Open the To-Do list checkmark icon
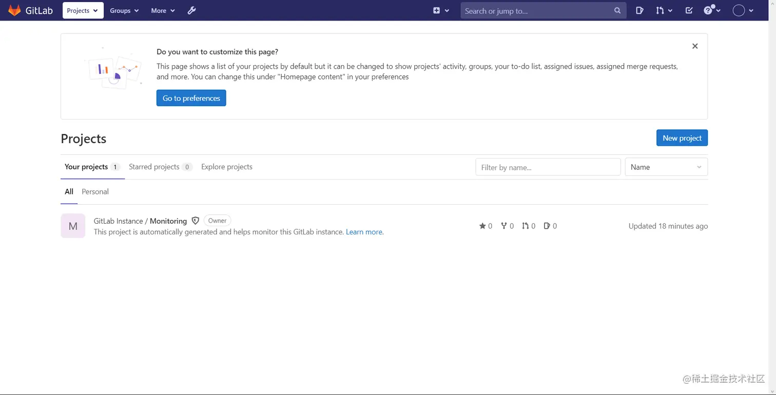This screenshot has width=776, height=395. (689, 10)
